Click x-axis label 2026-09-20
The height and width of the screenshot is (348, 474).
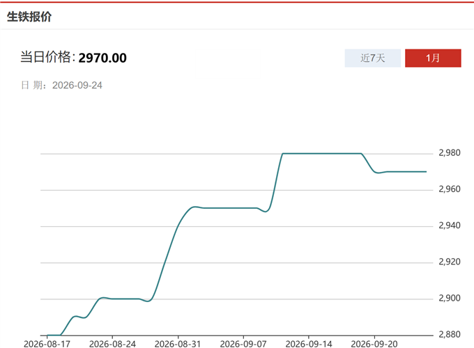pos(374,344)
